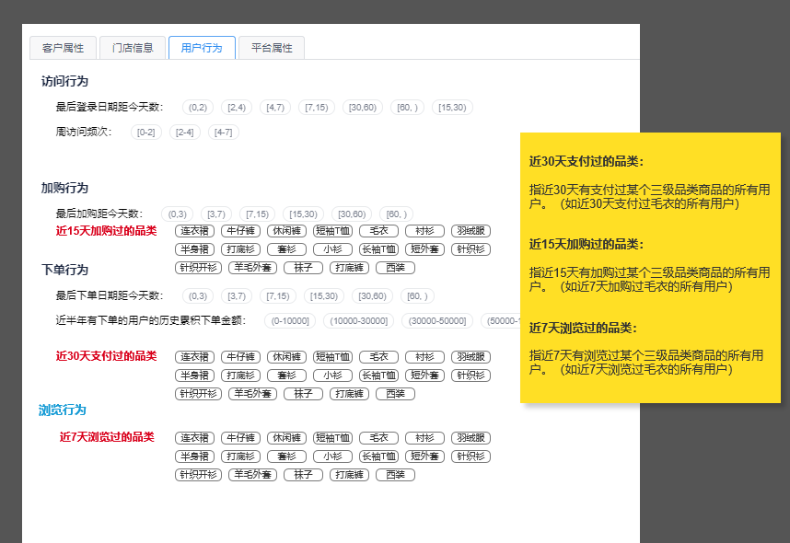This screenshot has width=790, height=543.
Task: Choose 短外套 under 近30天支付过的品类
Action: [424, 375]
